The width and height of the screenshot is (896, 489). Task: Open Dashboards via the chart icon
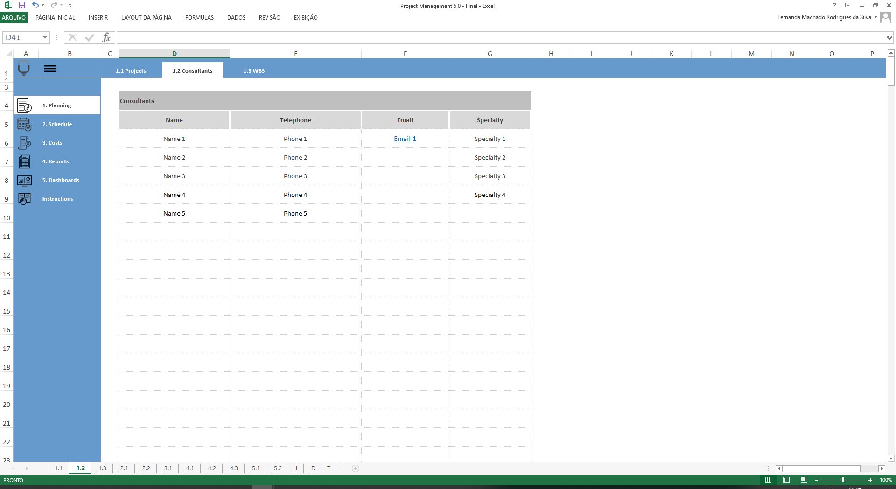(24, 180)
